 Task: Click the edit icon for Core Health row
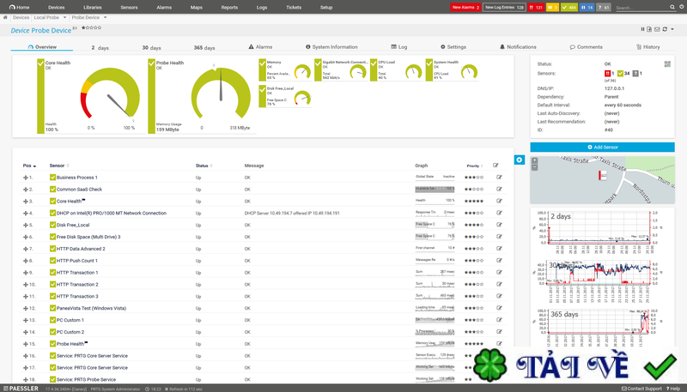pyautogui.click(x=499, y=201)
